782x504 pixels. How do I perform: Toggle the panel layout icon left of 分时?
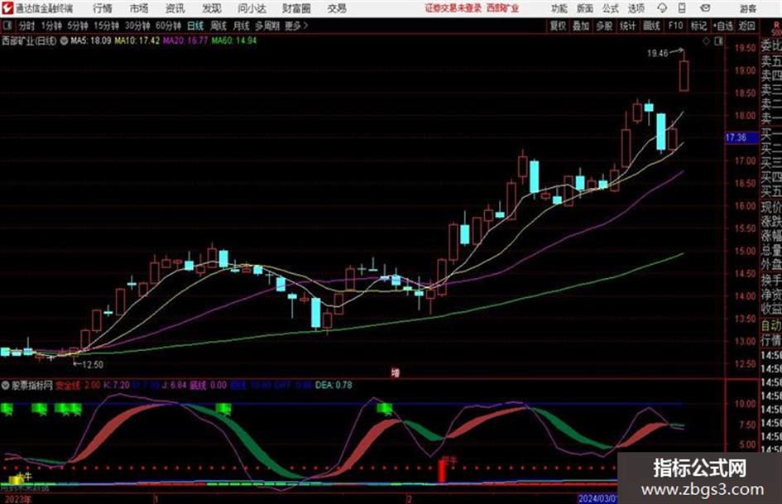[x=7, y=26]
